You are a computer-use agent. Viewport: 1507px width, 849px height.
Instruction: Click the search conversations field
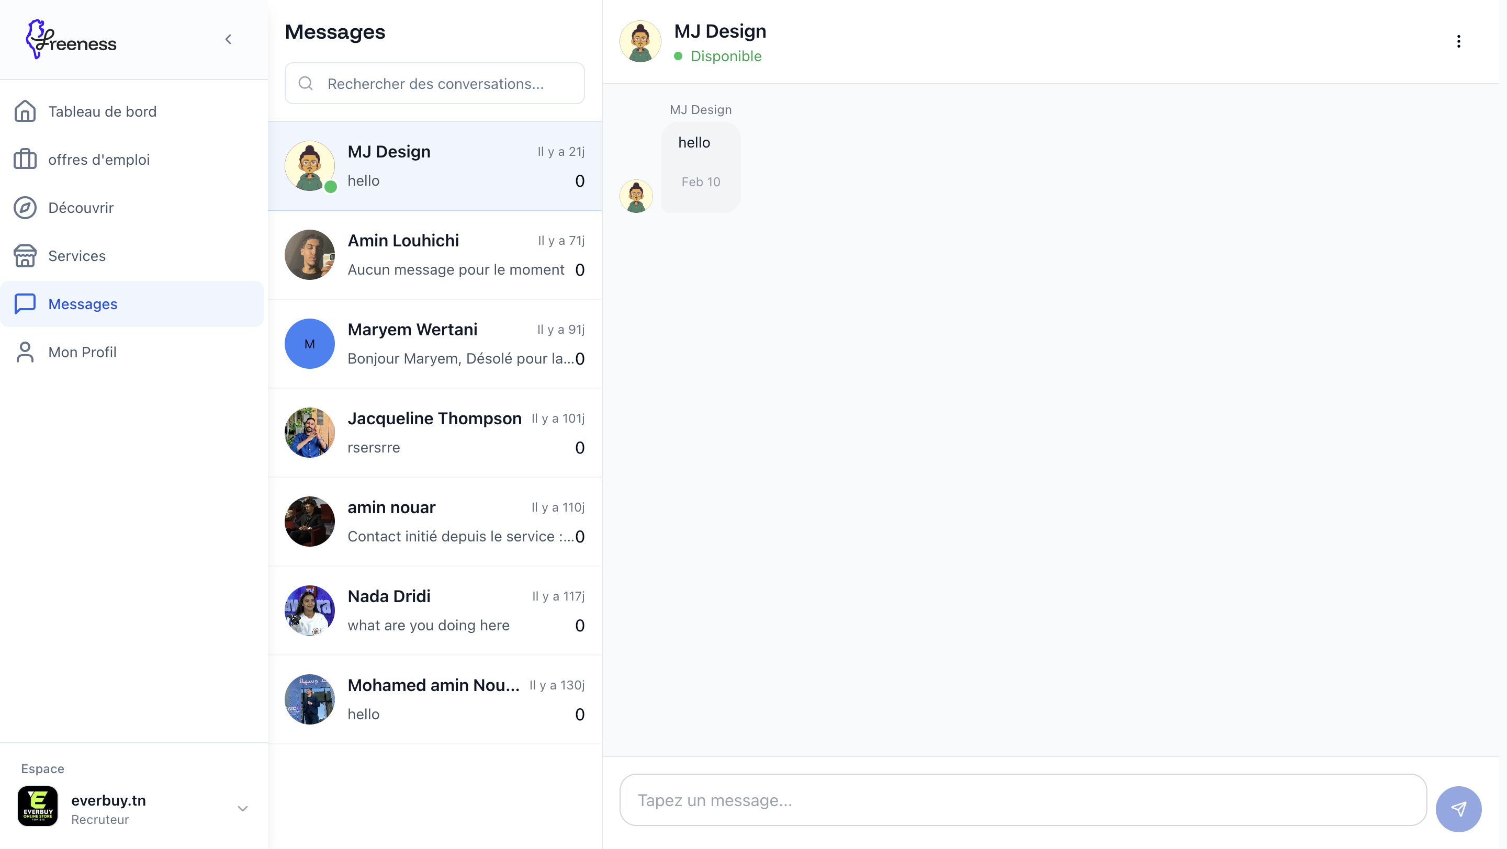pos(435,84)
